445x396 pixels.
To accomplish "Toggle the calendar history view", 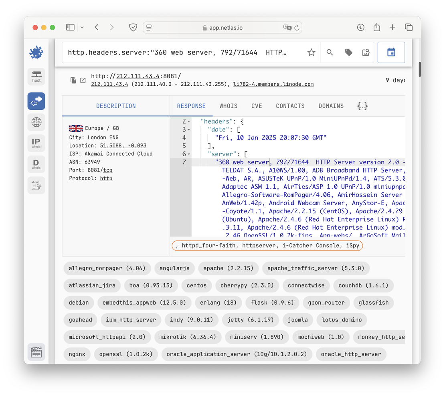I will [391, 52].
